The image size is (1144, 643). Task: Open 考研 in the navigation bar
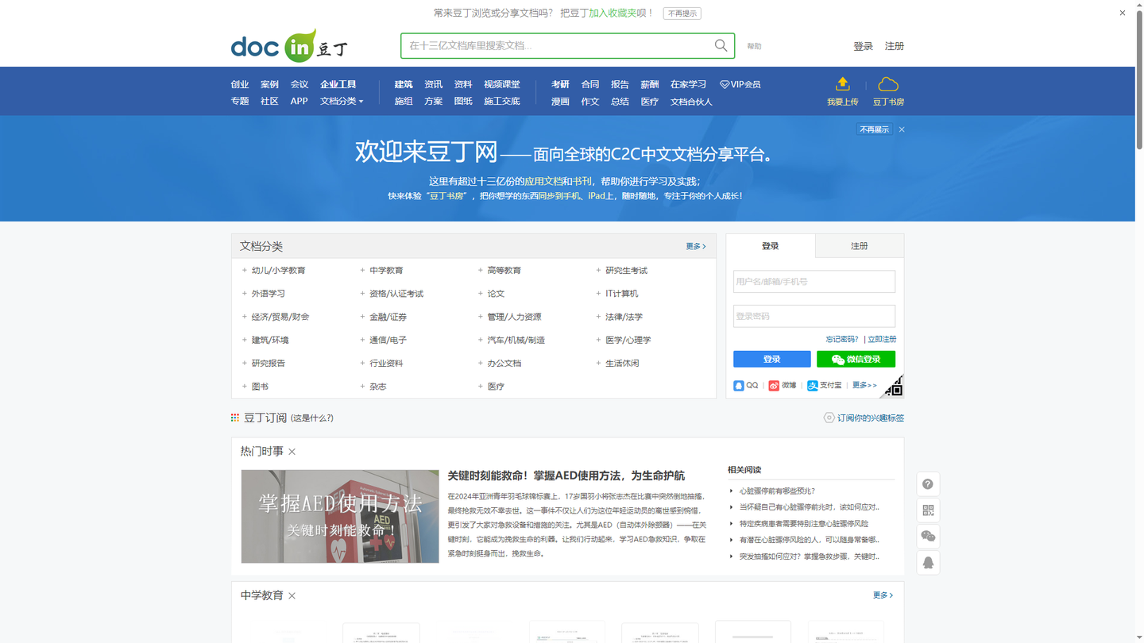(x=560, y=84)
